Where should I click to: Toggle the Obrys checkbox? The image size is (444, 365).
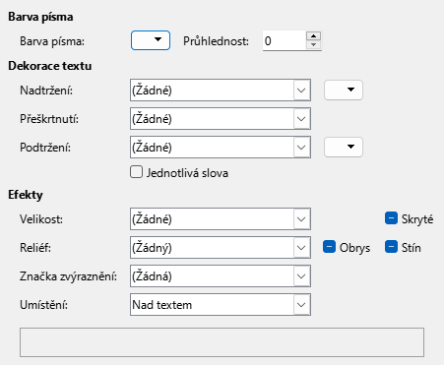329,247
